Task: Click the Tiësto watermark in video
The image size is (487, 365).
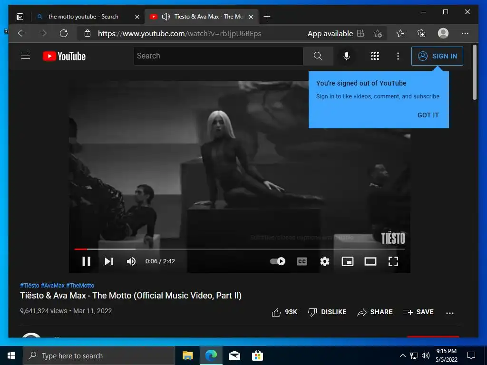Action: [x=393, y=238]
